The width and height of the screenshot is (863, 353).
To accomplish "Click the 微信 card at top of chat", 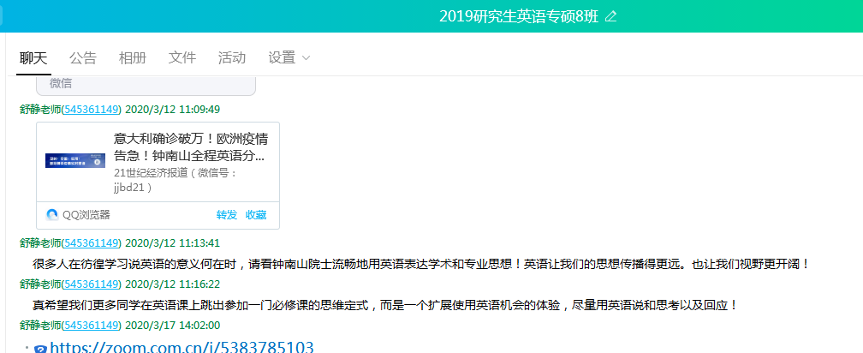I will tap(146, 84).
